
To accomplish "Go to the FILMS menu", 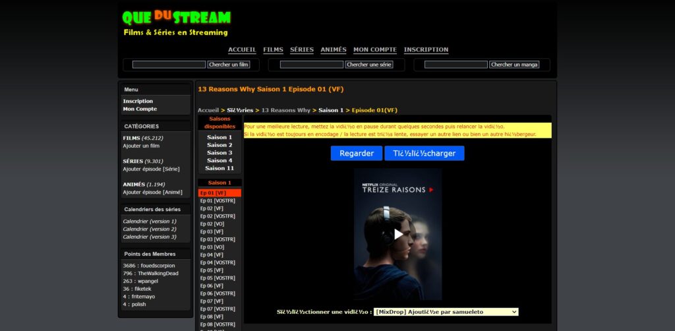I will (x=274, y=50).
